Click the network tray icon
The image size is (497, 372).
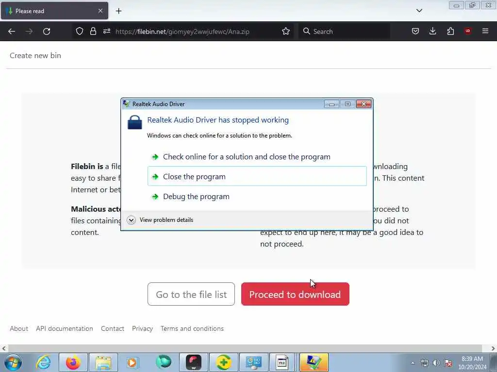coord(425,363)
